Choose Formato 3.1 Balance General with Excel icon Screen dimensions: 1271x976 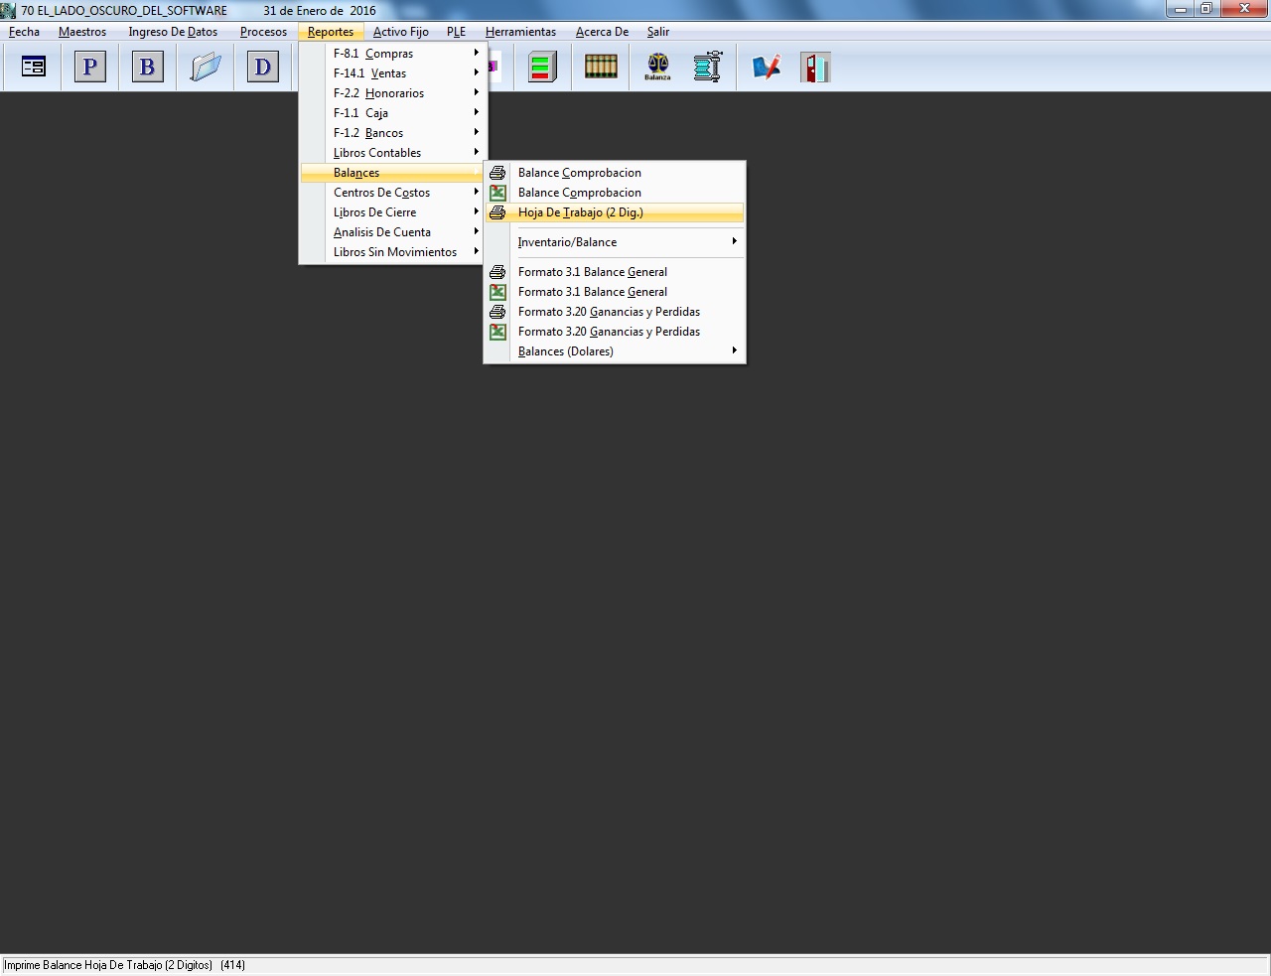(593, 292)
